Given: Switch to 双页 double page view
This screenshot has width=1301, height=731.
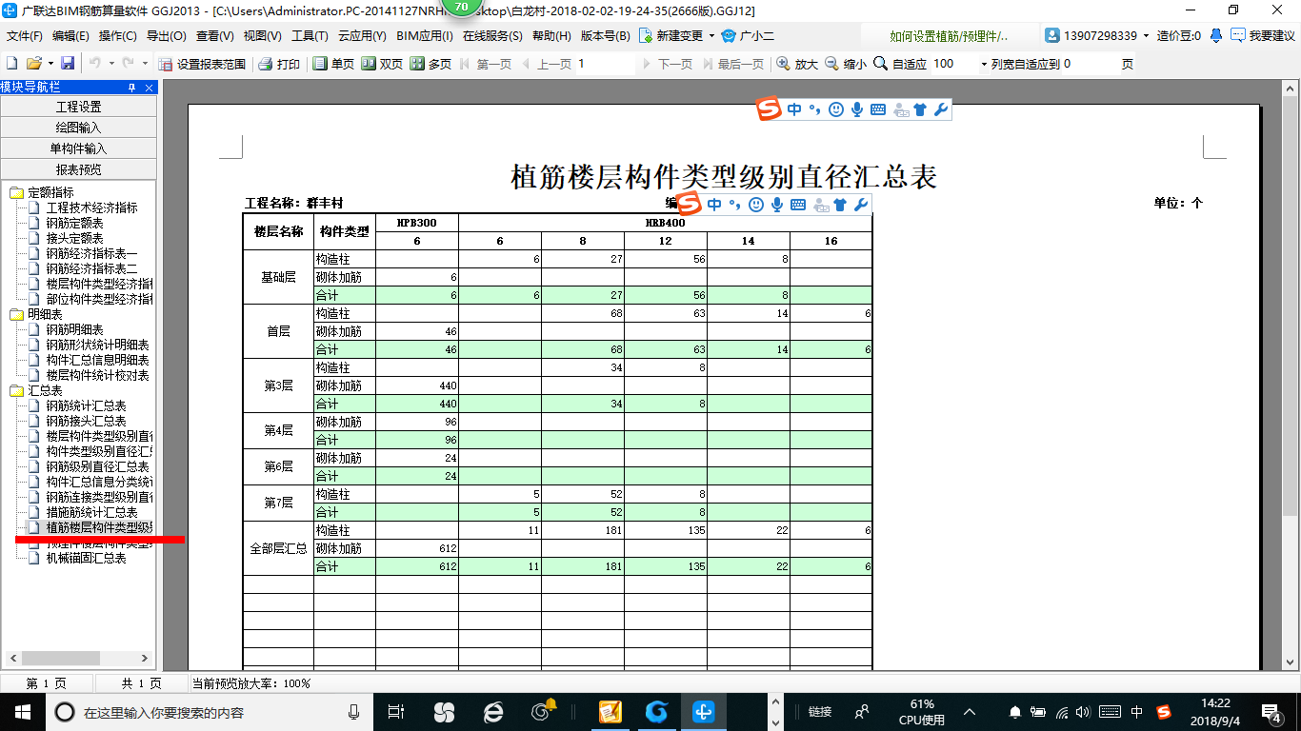Looking at the screenshot, I should pos(382,64).
